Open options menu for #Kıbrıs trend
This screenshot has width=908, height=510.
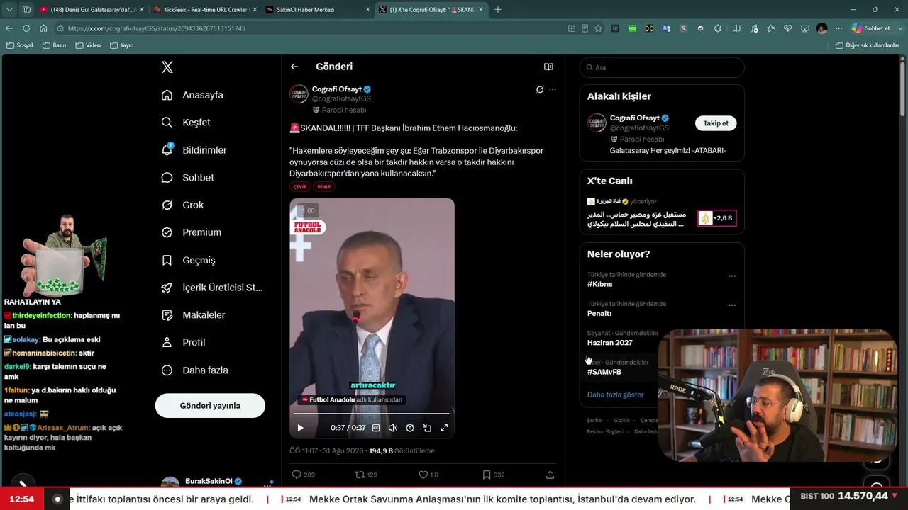(732, 276)
